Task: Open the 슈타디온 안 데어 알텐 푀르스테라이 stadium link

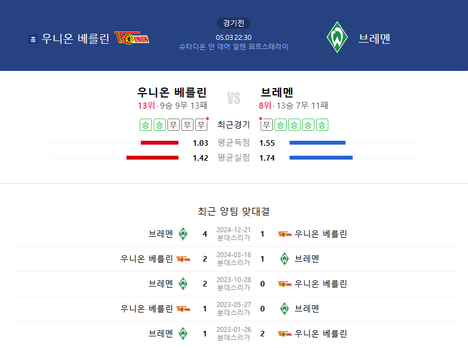Action: click(x=233, y=47)
